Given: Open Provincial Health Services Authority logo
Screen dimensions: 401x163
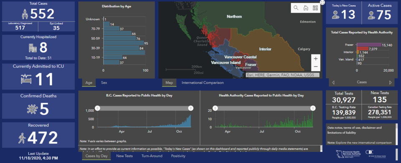Looking at the screenshot, I should click(x=349, y=154).
